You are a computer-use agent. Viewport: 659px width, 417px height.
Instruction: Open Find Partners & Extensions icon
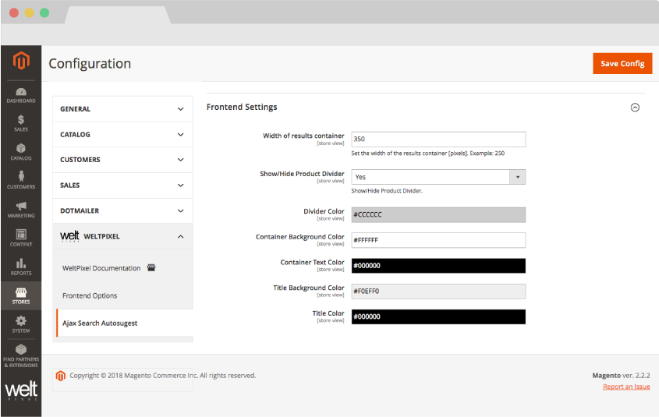tap(21, 355)
